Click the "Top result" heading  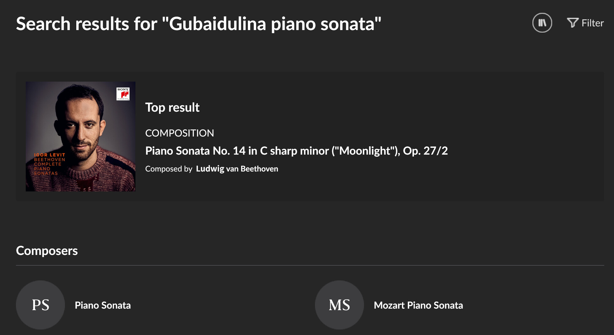(172, 107)
